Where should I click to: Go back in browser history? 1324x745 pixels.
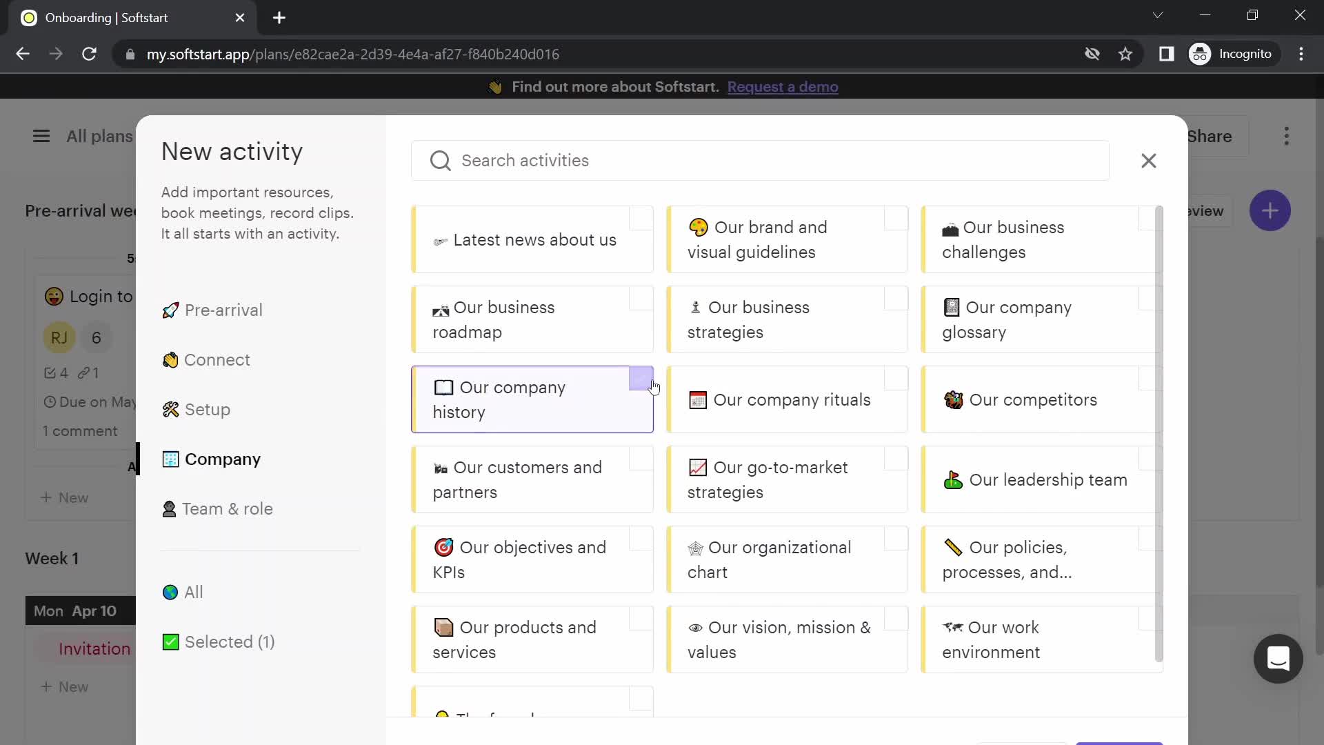tap(23, 54)
